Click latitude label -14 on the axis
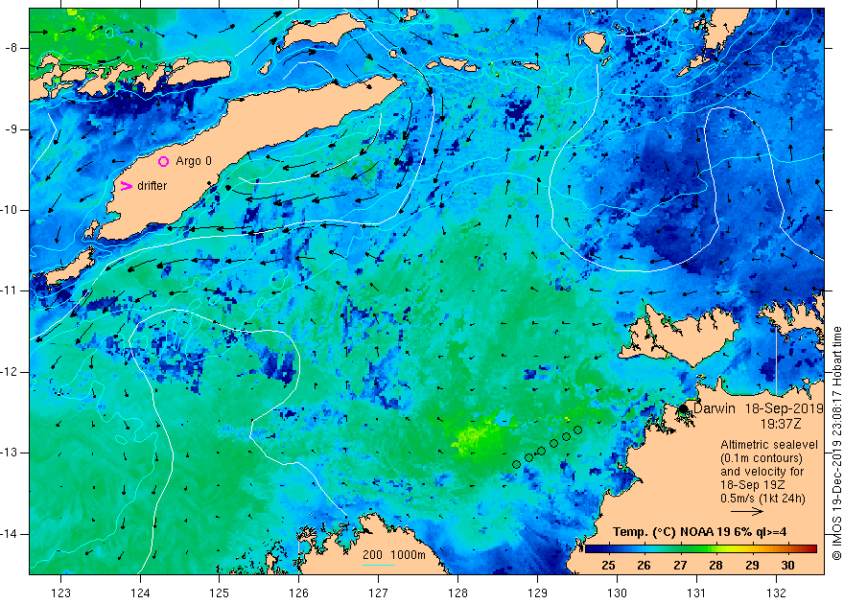This screenshot has width=844, height=604. point(9,534)
